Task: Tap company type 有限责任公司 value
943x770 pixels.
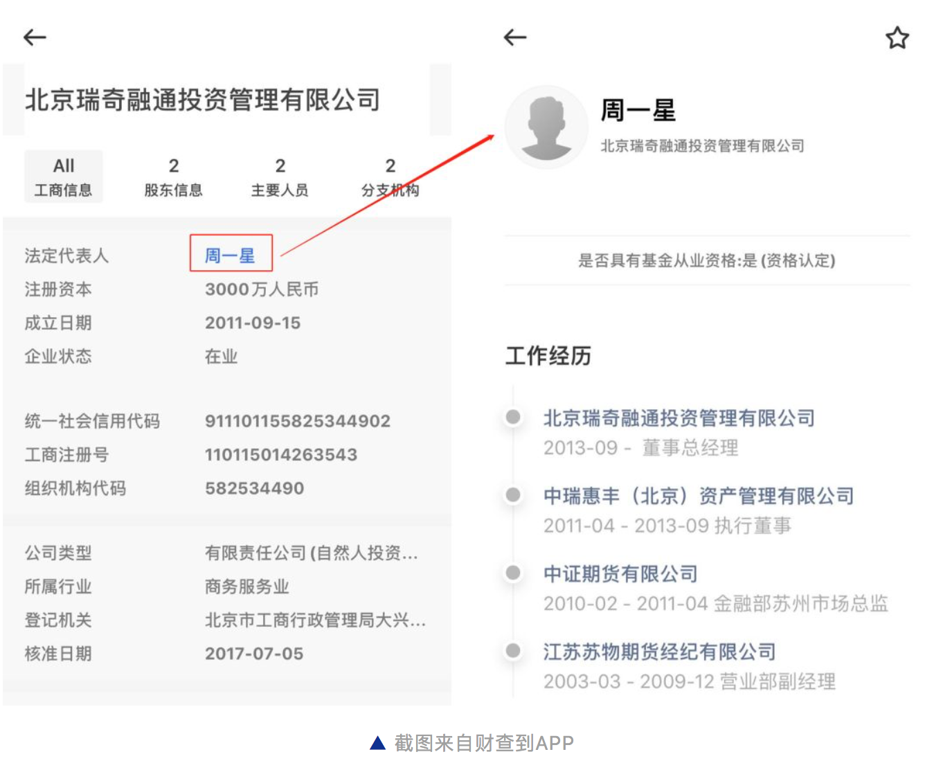Action: (312, 553)
